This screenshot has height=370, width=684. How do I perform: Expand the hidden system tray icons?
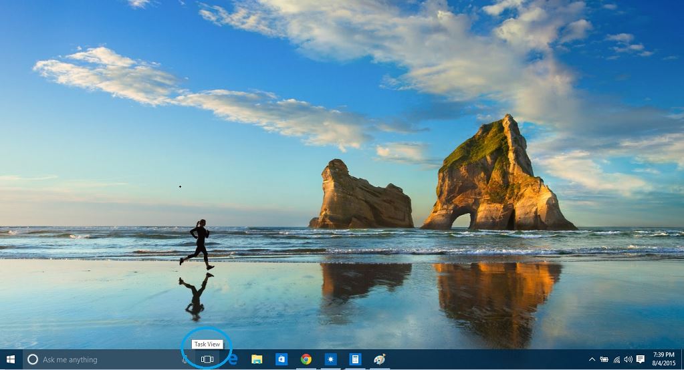coord(592,359)
